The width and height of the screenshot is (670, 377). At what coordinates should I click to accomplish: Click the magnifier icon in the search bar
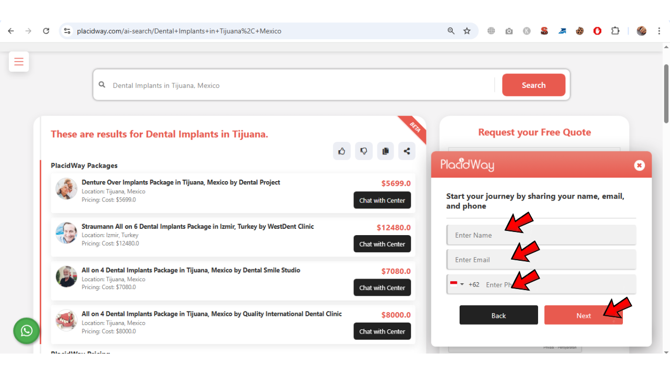click(103, 85)
